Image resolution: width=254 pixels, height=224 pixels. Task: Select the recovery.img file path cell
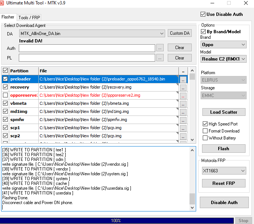click(108, 87)
